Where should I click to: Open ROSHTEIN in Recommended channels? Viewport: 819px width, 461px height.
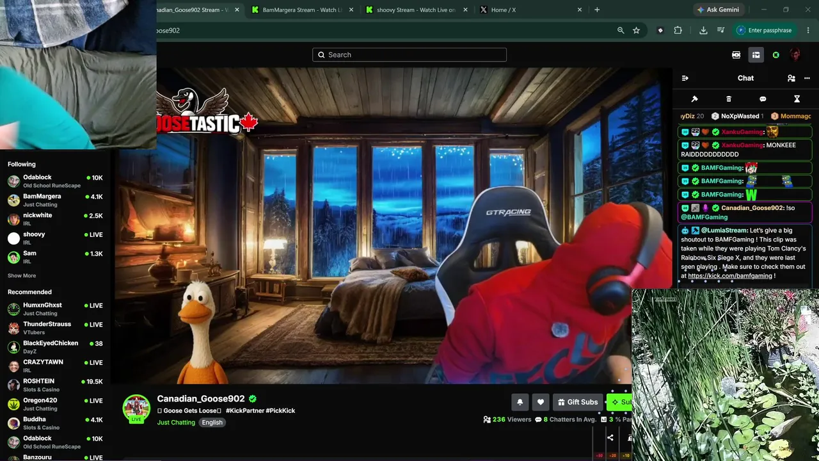(55, 385)
